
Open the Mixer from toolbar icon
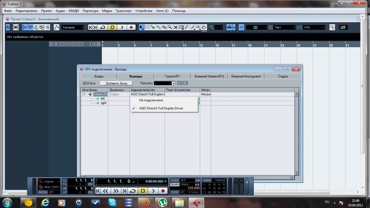47,27
